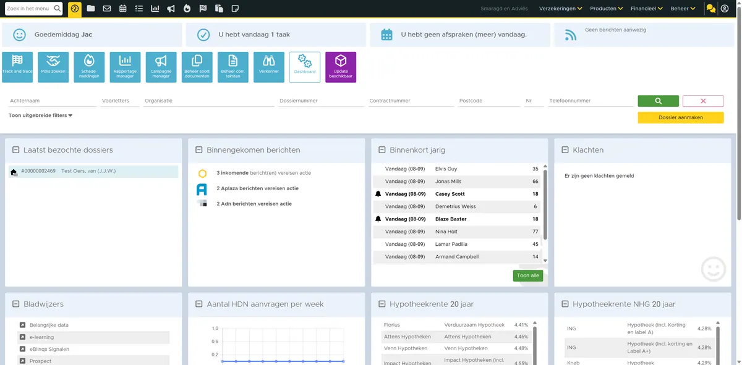This screenshot has height=365, width=742.
Task: Open the folder icon in the top bar
Action: pos(91,9)
